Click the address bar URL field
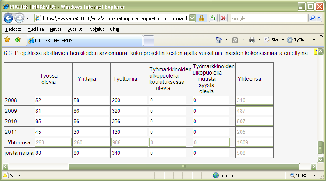 pyautogui.click(x=115, y=18)
